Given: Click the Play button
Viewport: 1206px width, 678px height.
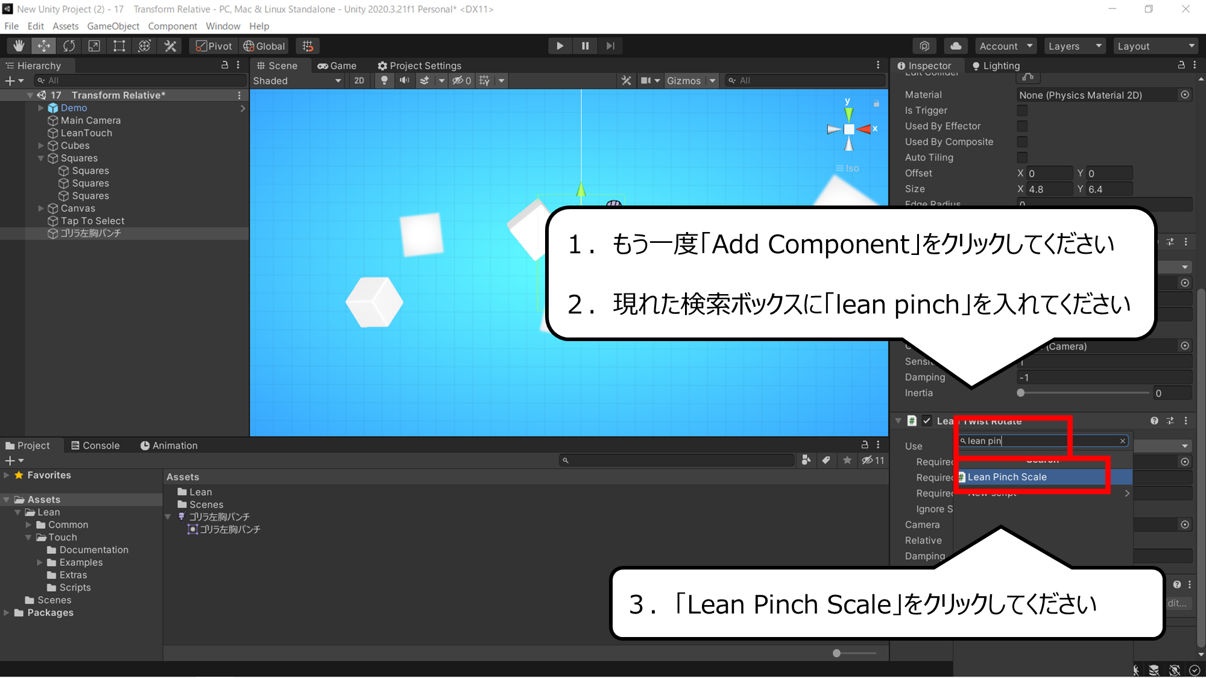Looking at the screenshot, I should point(560,46).
